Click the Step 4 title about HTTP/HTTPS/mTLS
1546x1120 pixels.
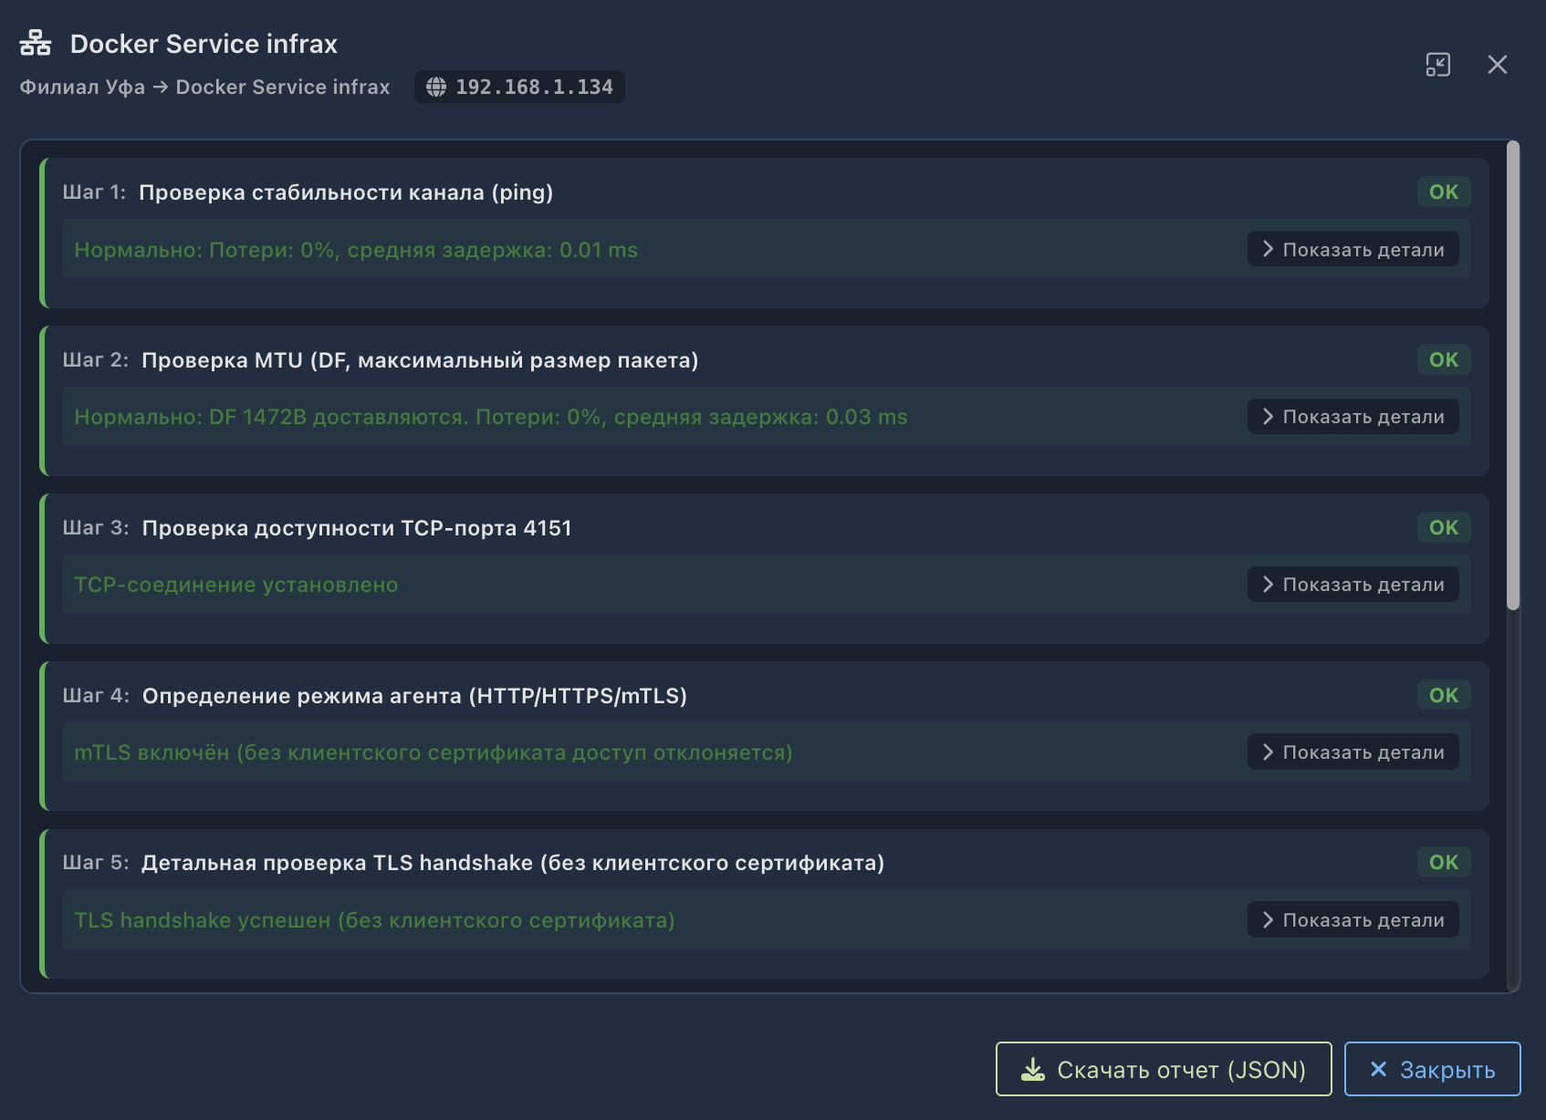pyautogui.click(x=414, y=696)
